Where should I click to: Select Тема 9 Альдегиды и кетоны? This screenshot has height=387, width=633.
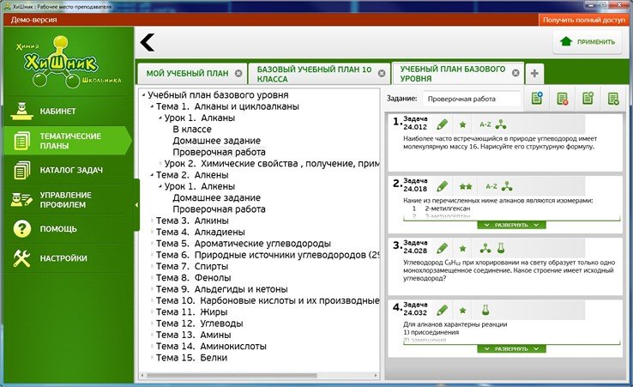click(x=222, y=289)
